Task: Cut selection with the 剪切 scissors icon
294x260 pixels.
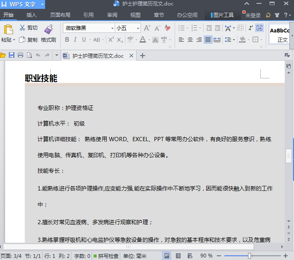Action: pyautogui.click(x=22, y=28)
